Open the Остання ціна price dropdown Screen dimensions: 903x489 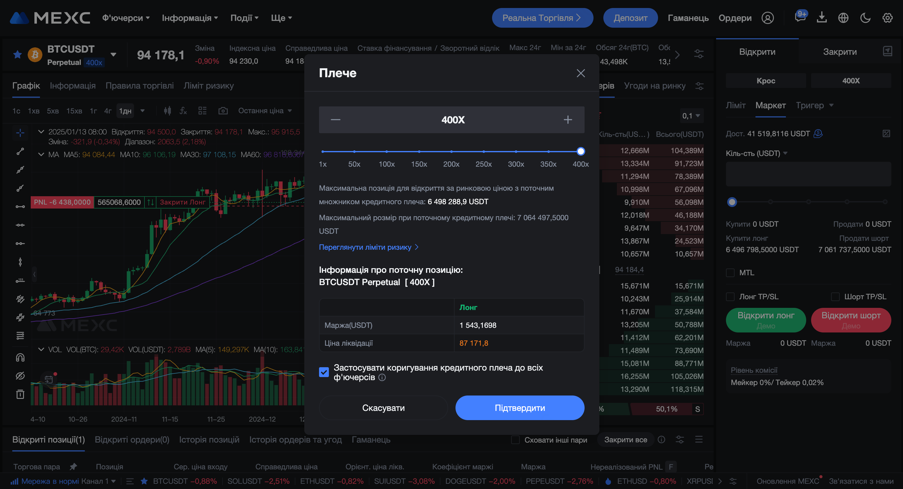coord(265,111)
